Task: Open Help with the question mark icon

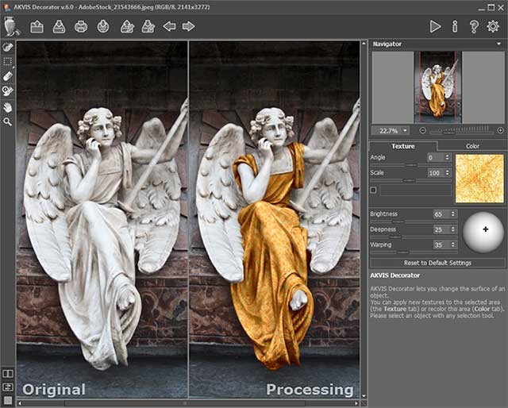Action: click(x=474, y=27)
